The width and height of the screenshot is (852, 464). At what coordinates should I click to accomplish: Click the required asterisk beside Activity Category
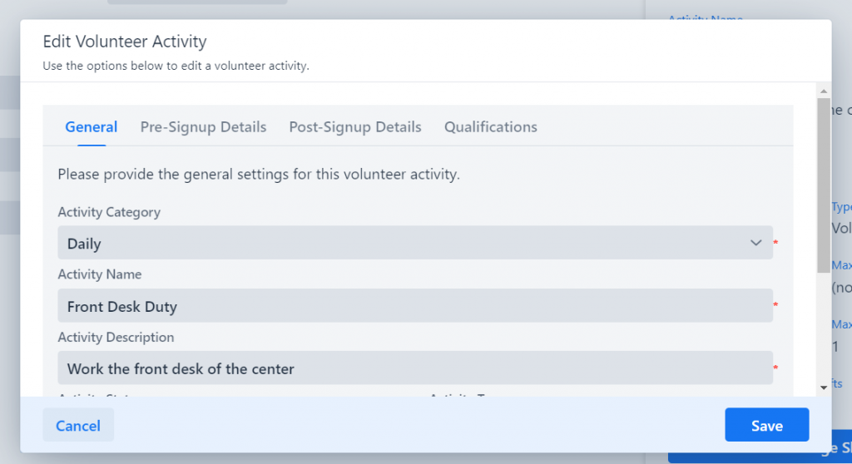(775, 243)
